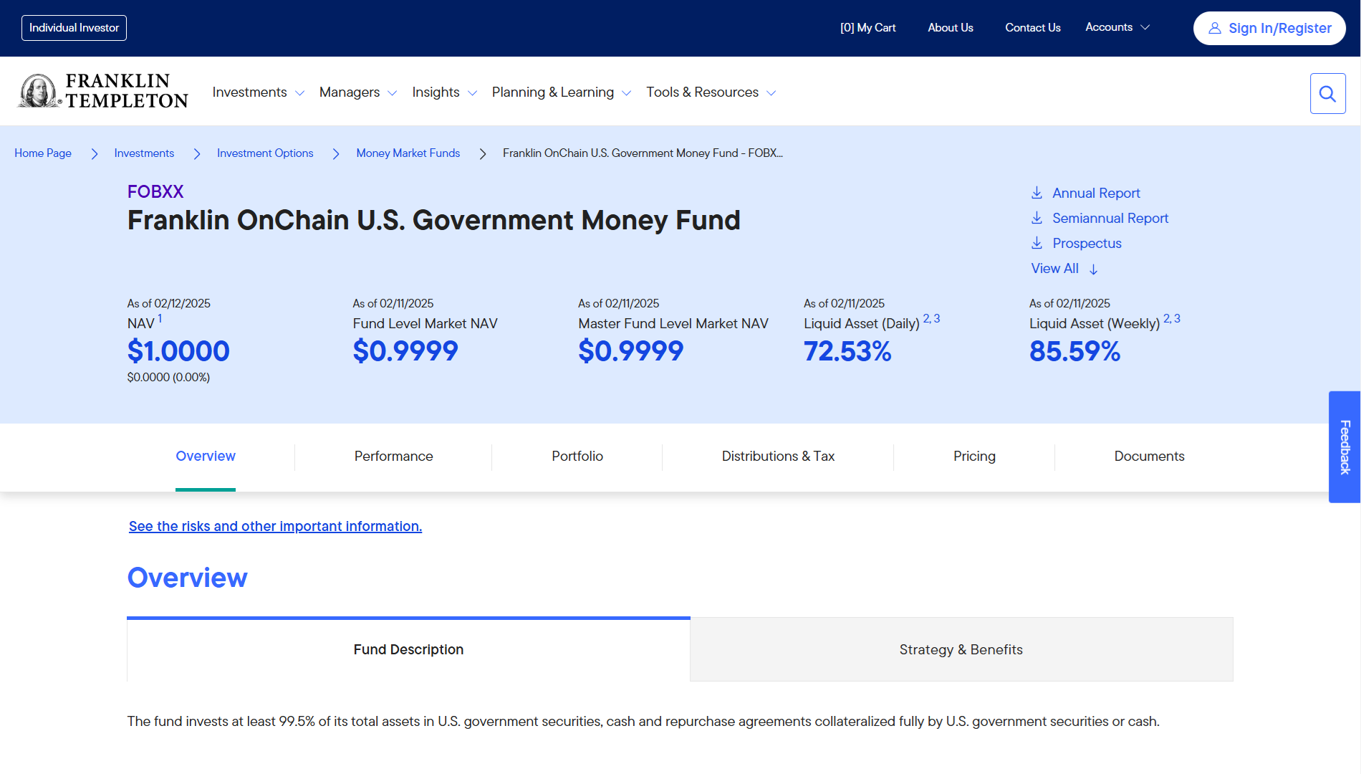Click footnote 2, 3 beside Liquid Asset (Weekly)
Screen dimensions: 1361x774
point(1172,319)
